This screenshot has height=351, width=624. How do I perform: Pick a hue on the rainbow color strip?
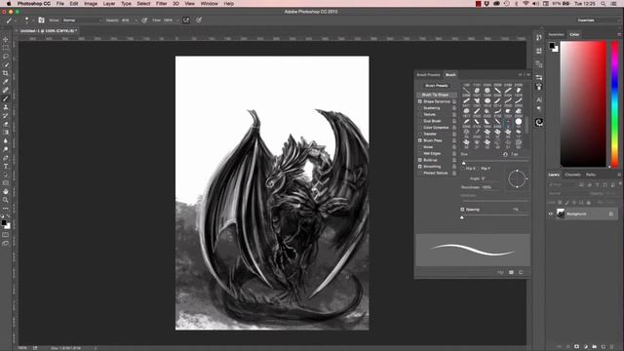tap(615, 103)
